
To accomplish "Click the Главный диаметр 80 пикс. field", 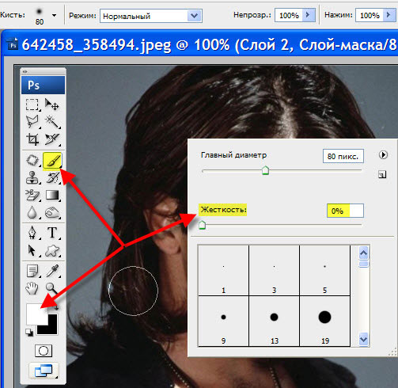I will coord(343,156).
